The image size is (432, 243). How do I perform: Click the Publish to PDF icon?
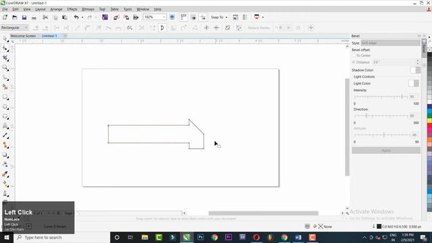pos(136,18)
